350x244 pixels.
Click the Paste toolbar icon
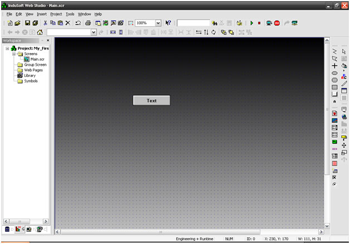tap(60, 23)
